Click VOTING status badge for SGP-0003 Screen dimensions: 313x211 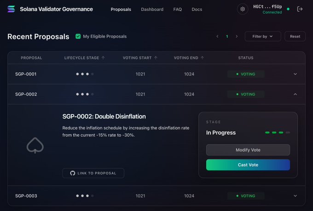[246, 196]
